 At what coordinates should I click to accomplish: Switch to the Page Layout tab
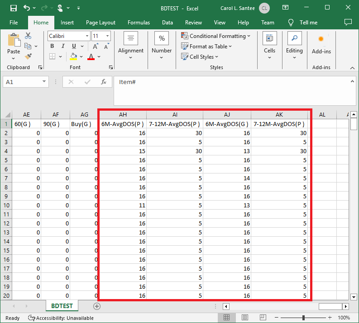coord(101,23)
